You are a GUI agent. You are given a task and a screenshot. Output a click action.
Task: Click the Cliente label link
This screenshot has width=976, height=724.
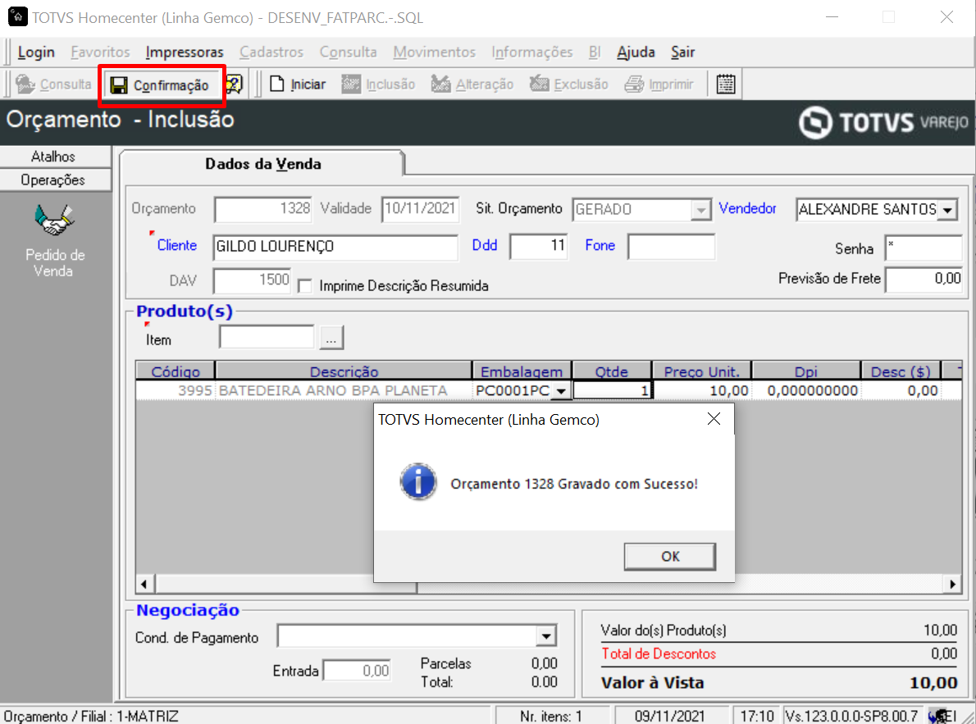point(177,245)
